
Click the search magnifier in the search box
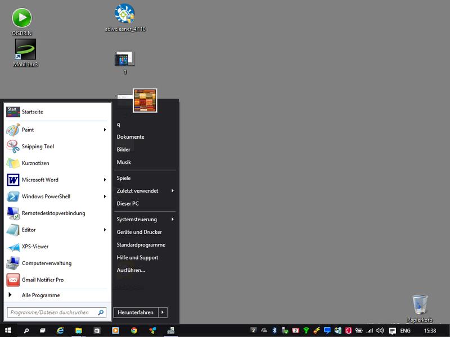tap(101, 312)
